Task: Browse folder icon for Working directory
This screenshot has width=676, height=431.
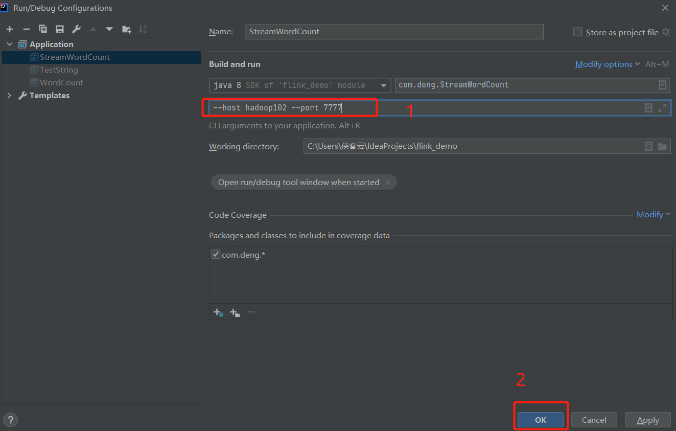Action: (662, 146)
